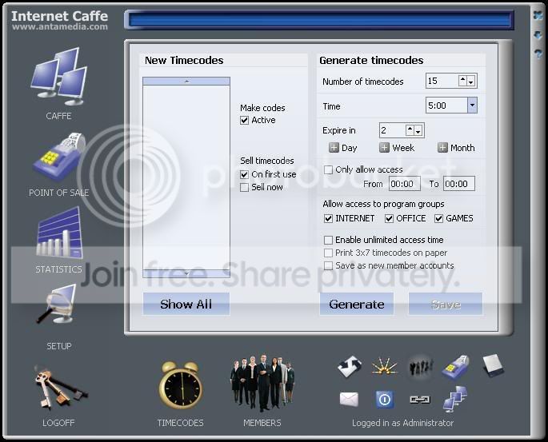Click the From time field
This screenshot has height=442, width=548.
tap(404, 184)
